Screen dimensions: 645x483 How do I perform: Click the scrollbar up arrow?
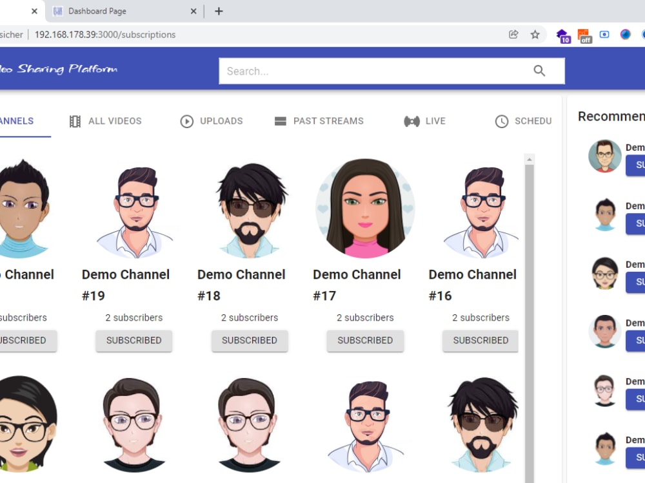click(x=530, y=159)
